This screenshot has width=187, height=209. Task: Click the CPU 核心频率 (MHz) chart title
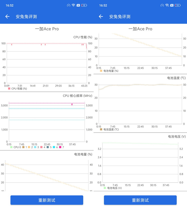pos(78,96)
